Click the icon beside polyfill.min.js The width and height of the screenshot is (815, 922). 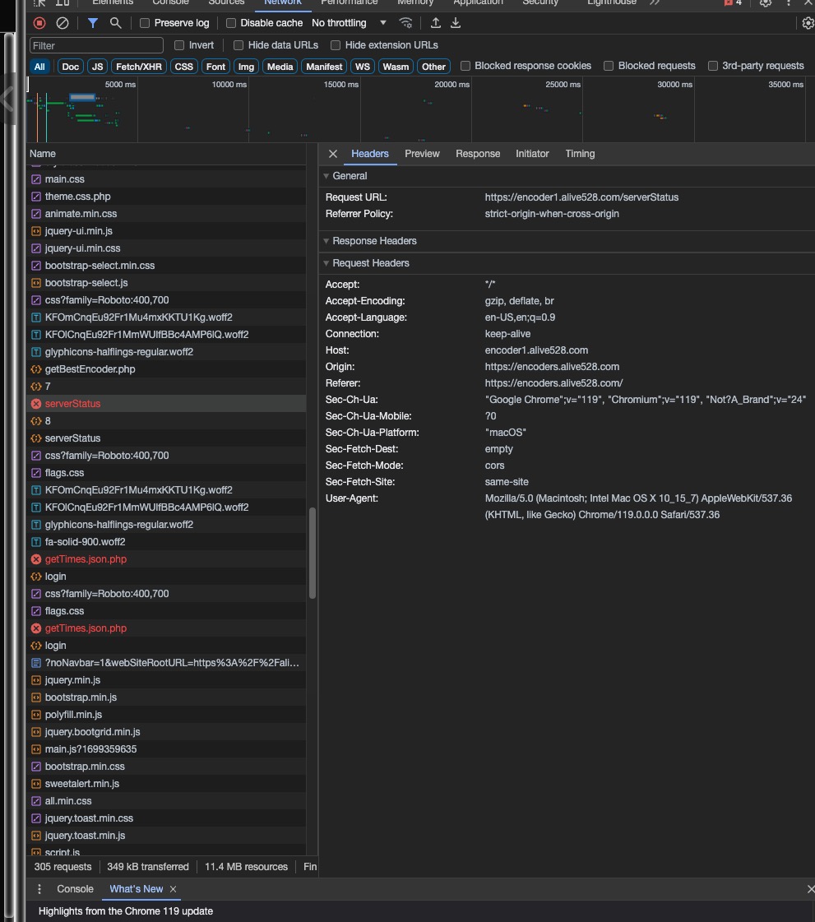tap(36, 715)
